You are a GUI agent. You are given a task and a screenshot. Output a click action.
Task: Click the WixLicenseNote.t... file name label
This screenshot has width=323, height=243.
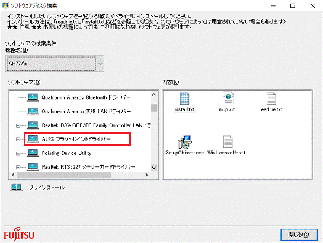228,153
